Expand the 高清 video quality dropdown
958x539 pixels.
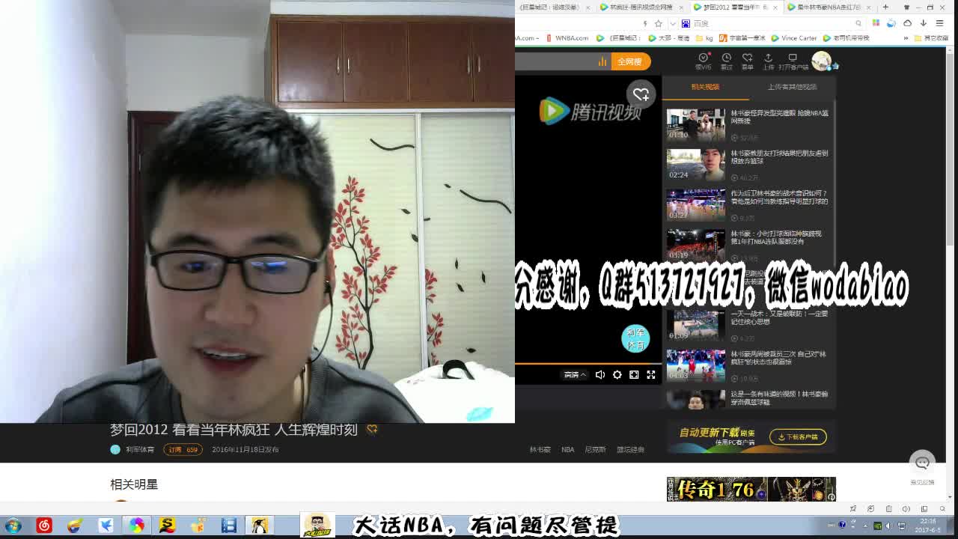pyautogui.click(x=575, y=375)
